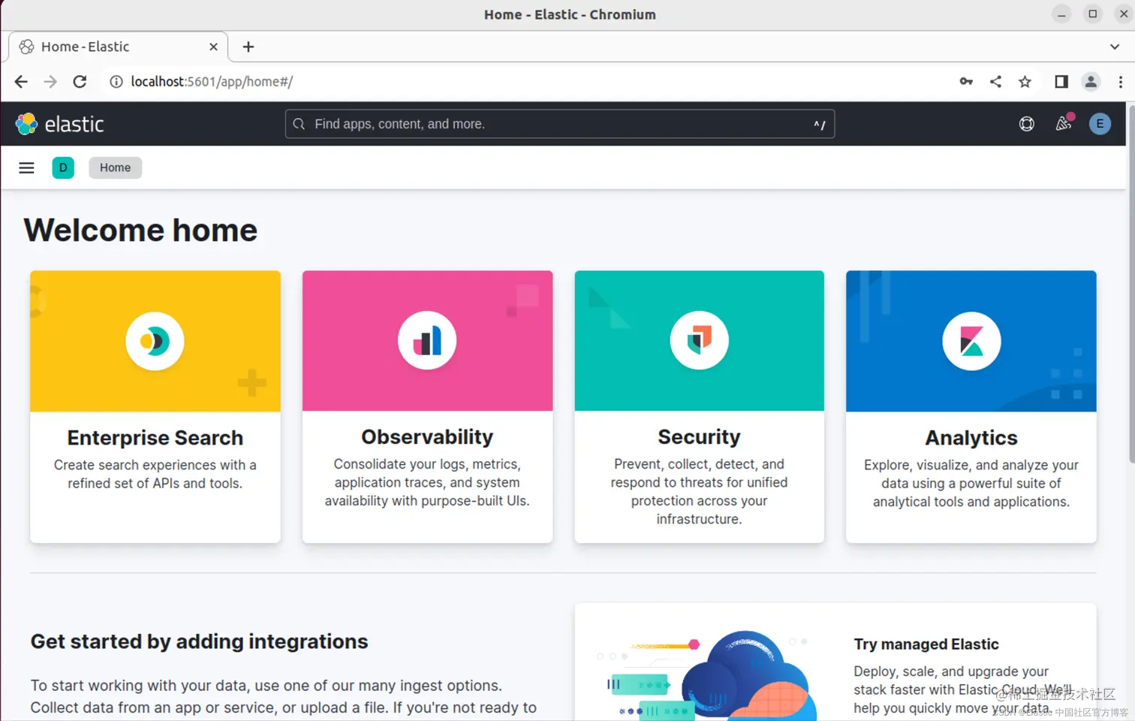Screen dimensions: 1135x721
Task: Click the Home breadcrumb
Action: [x=116, y=167]
